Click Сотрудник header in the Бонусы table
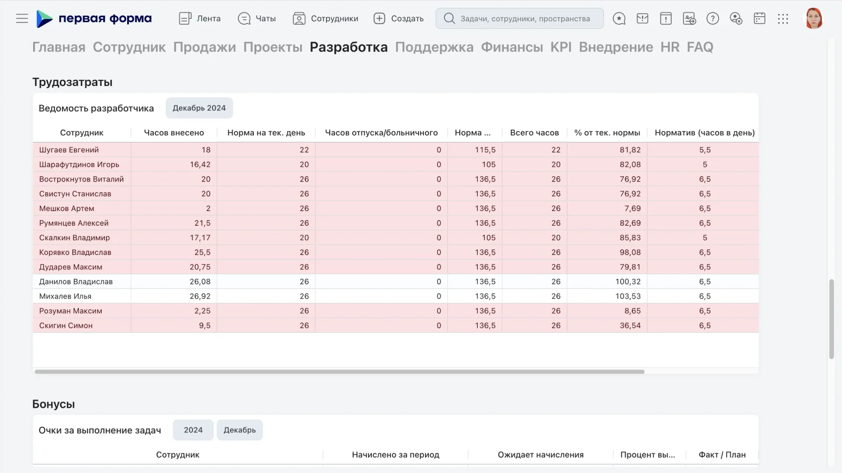 pos(178,455)
